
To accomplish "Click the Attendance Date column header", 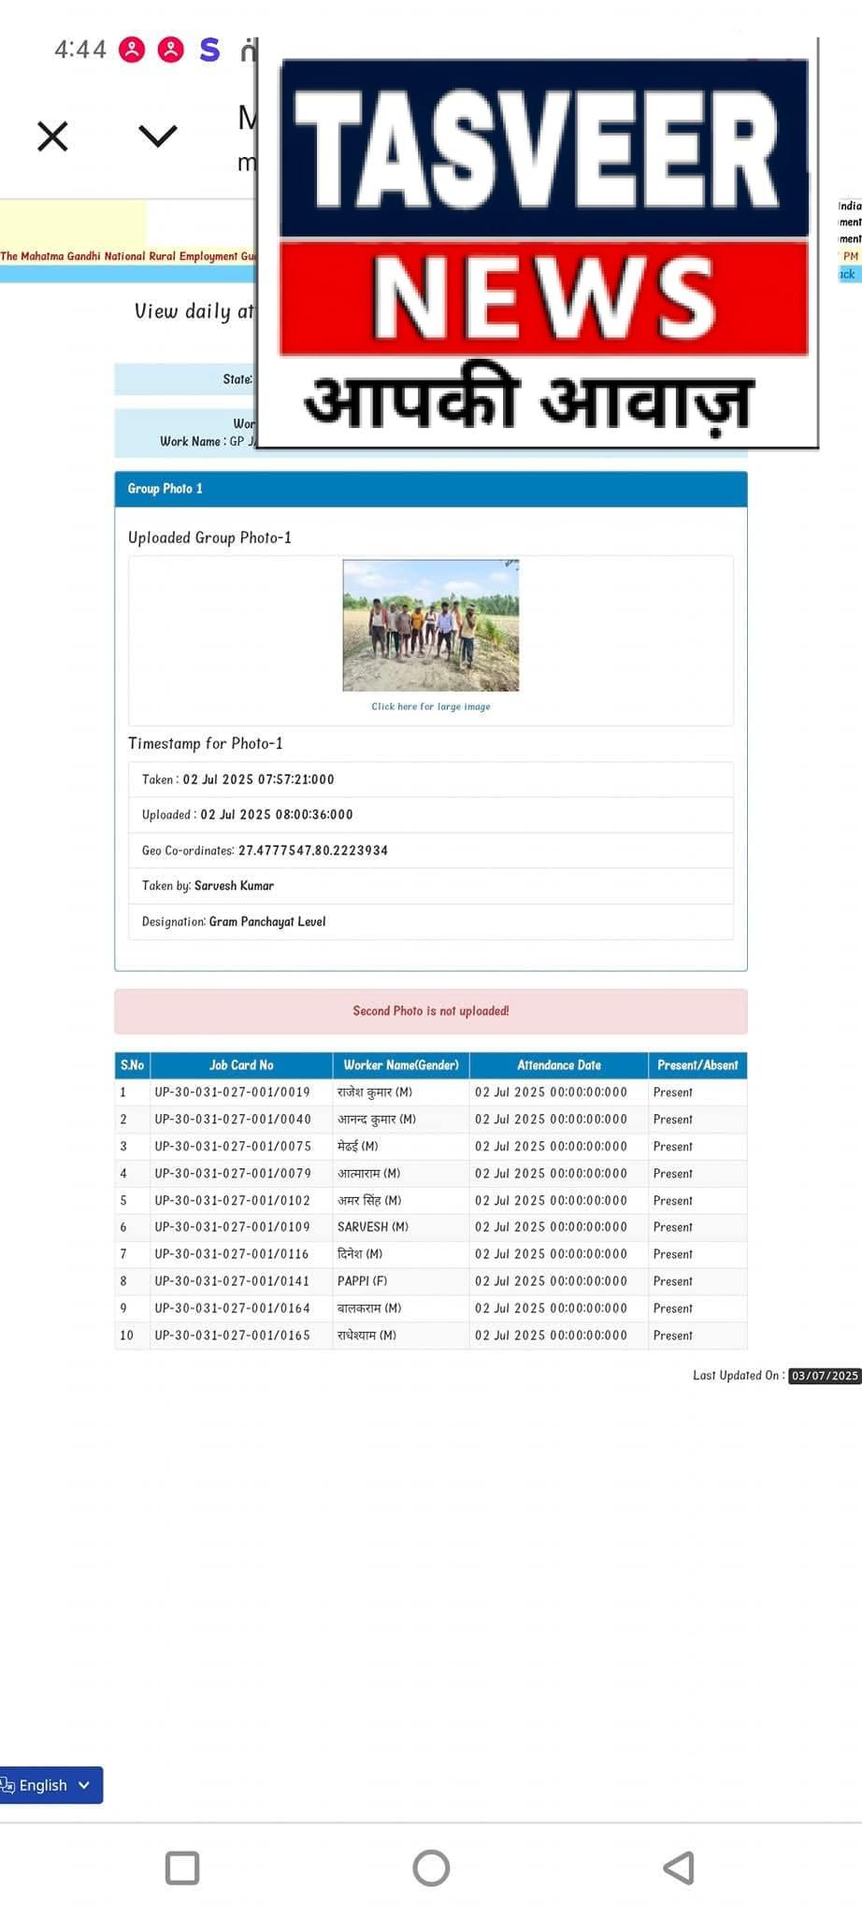I will pyautogui.click(x=559, y=1065).
